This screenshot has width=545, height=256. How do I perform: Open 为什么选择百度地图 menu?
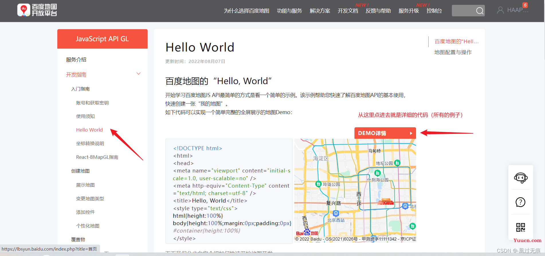tap(247, 11)
